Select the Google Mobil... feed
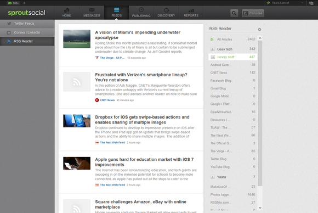318x213 pixels. [233, 96]
